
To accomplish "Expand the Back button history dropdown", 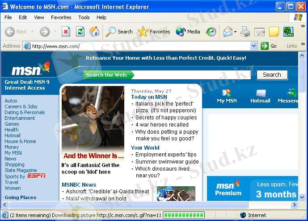I will pyautogui.click(x=31, y=32).
